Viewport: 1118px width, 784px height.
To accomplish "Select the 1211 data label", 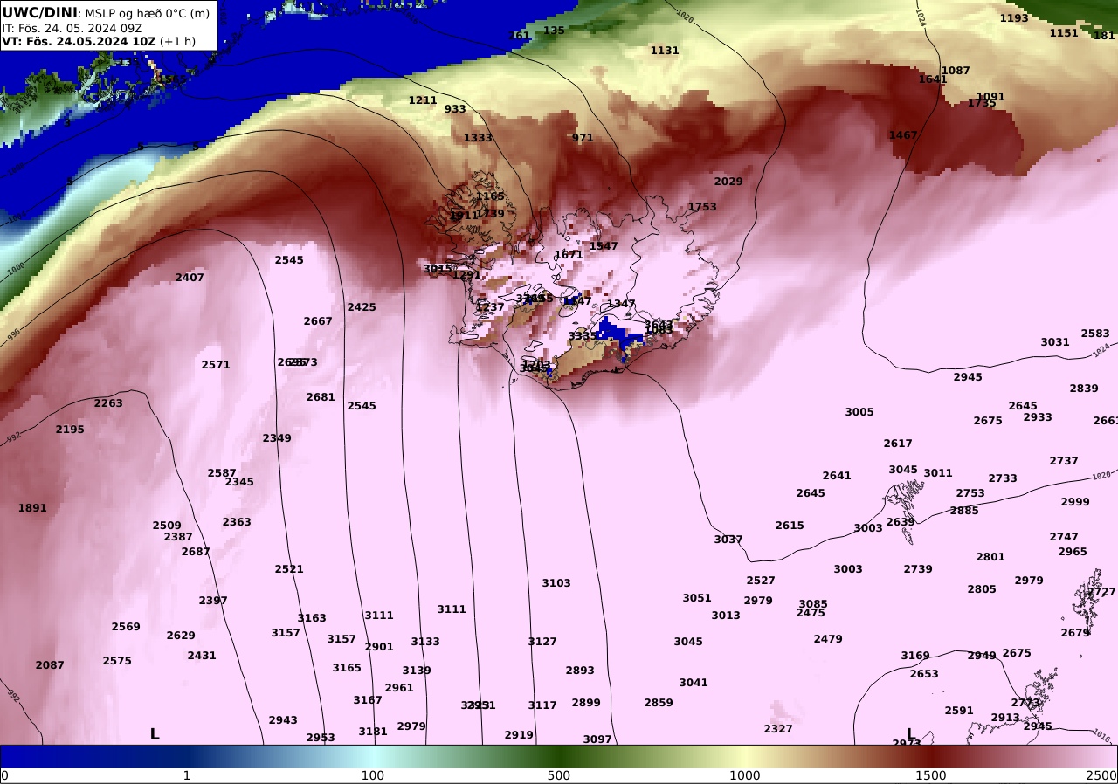I will 423,100.
